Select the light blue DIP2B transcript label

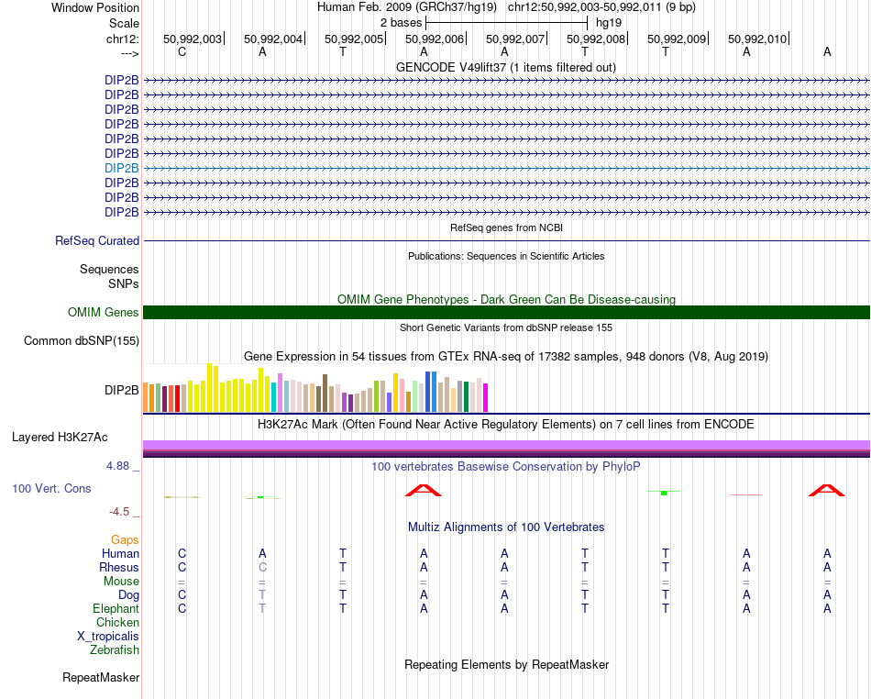[121, 168]
